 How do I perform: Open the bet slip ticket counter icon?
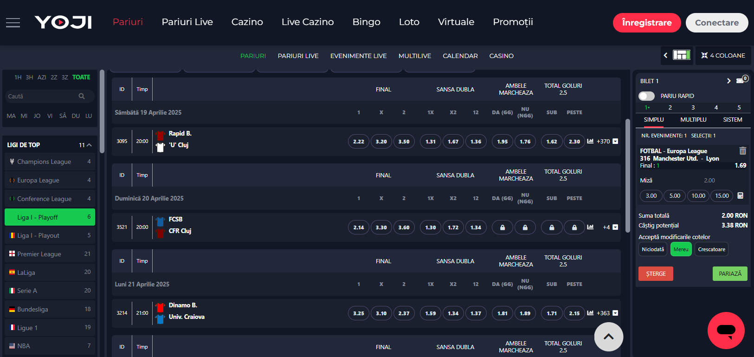pos(741,80)
